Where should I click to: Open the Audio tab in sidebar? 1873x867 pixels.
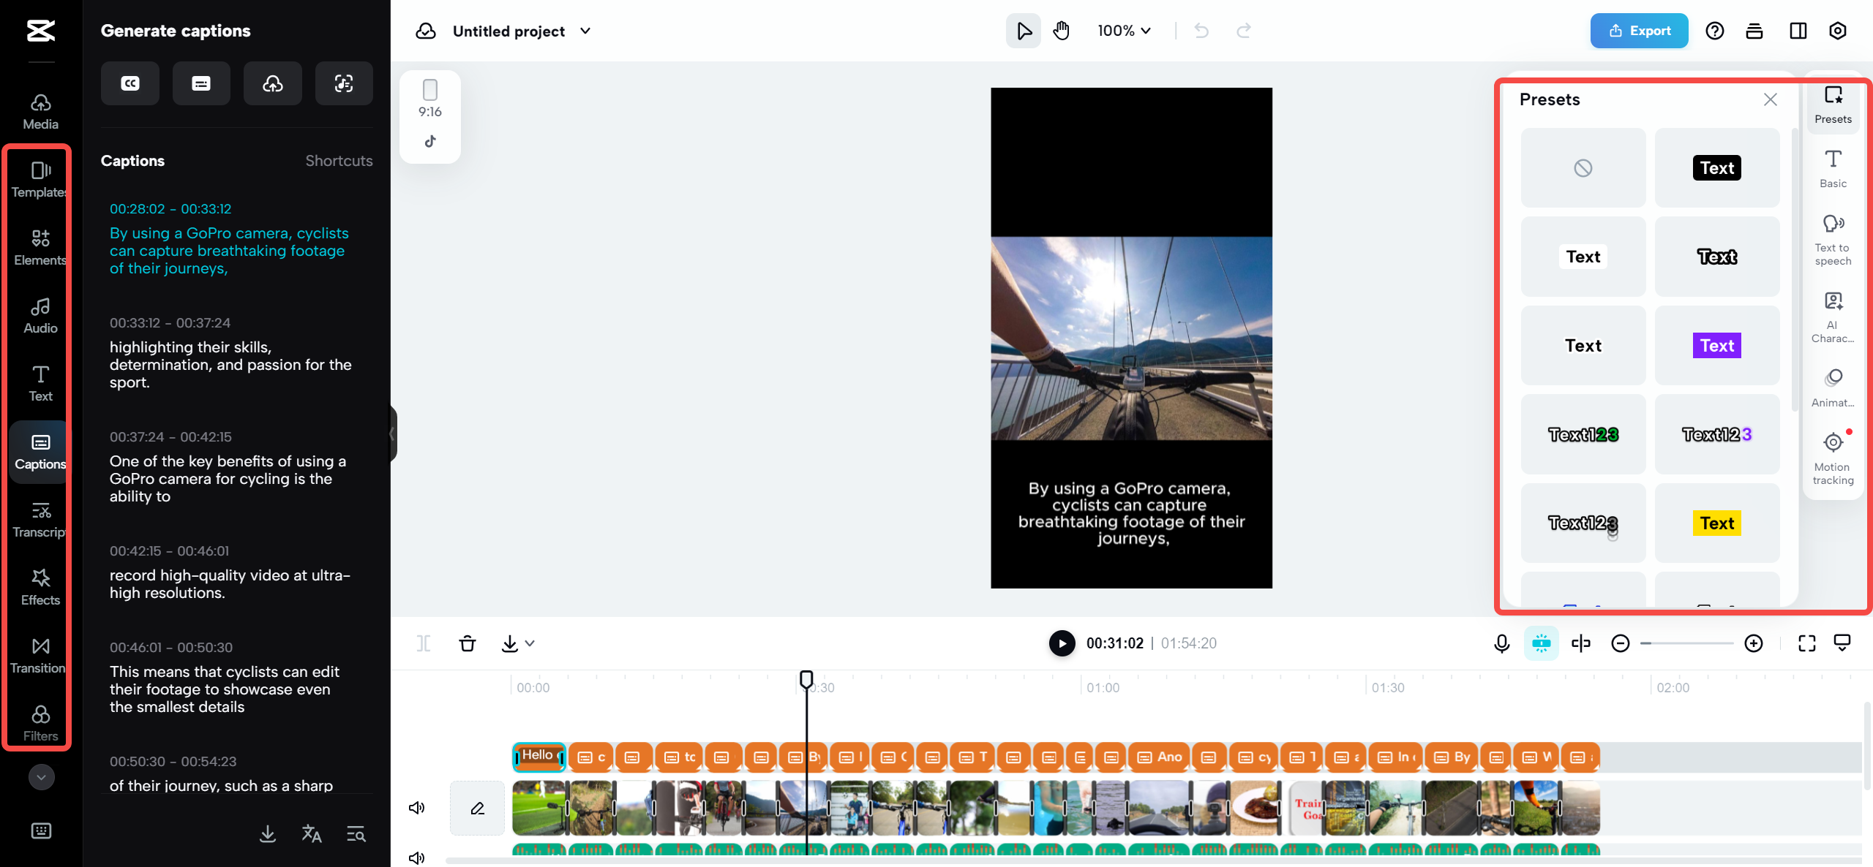click(x=40, y=315)
